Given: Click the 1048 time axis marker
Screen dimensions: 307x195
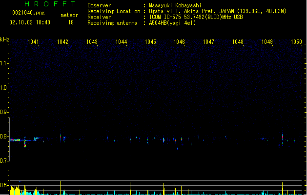Looking at the screenshot, I should [238, 41].
